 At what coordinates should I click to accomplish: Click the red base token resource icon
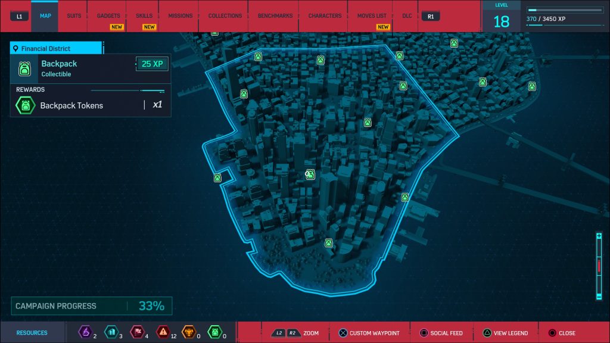137,332
